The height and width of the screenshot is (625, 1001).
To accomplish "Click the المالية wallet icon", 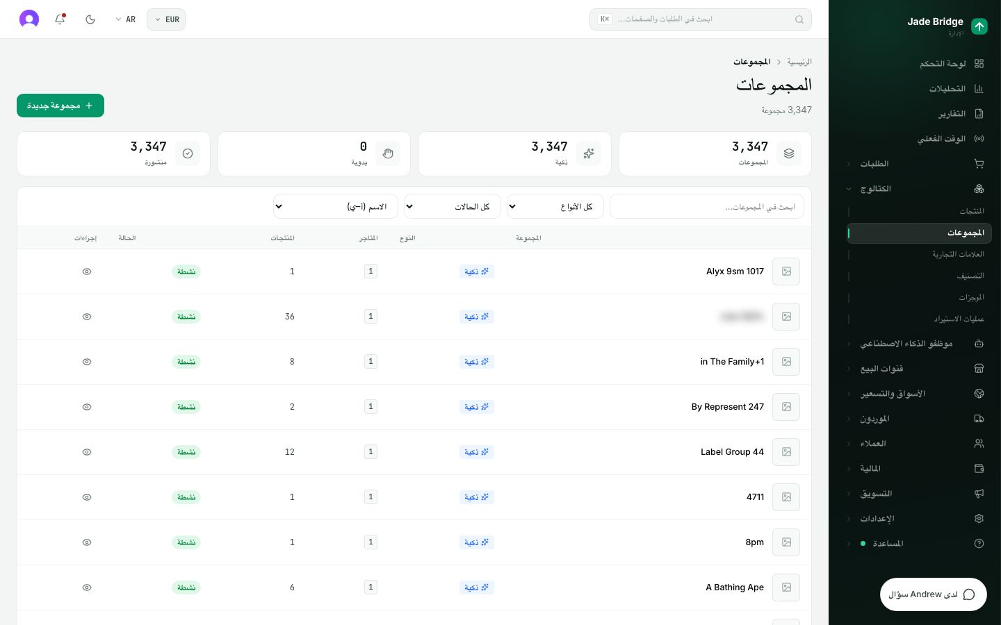I will tap(979, 469).
